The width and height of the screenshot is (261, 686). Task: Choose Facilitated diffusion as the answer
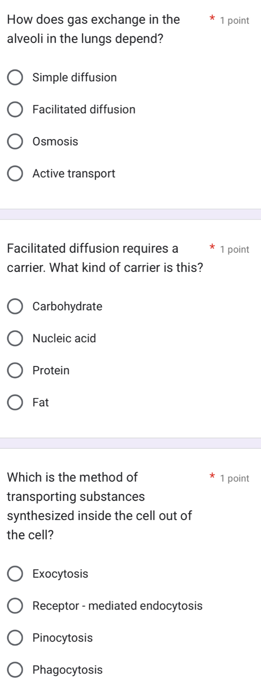click(x=15, y=110)
